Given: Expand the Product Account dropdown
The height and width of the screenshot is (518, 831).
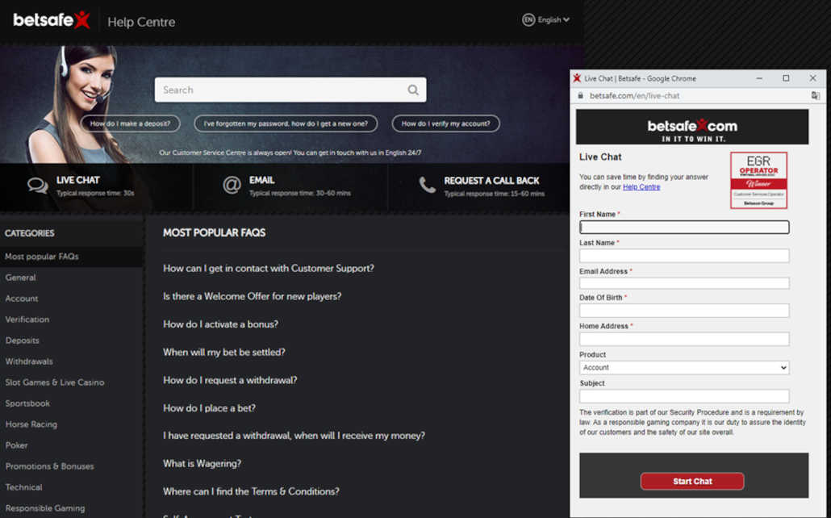Looking at the screenshot, I should [x=684, y=367].
